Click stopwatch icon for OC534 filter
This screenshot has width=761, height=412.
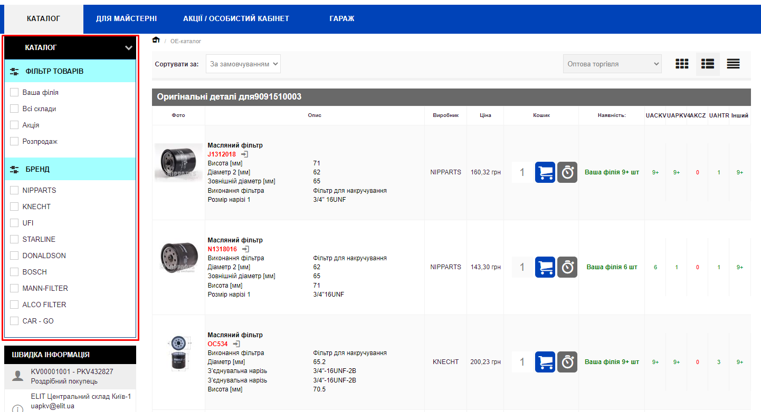pos(567,362)
